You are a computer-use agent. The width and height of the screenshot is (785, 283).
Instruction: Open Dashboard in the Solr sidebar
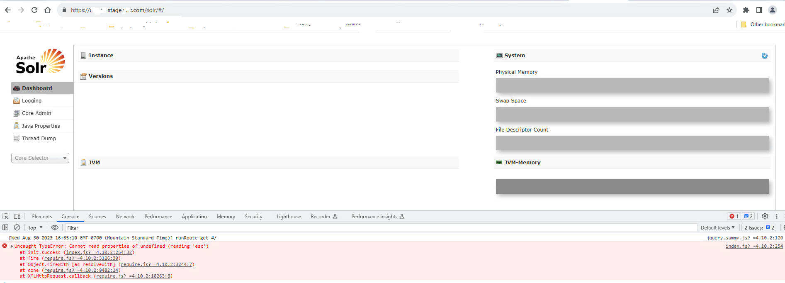coord(42,88)
